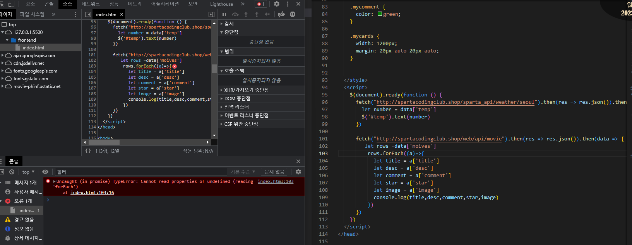Toggle pause on exceptions icon
Screen dimensions: 632x245
tap(293, 14)
